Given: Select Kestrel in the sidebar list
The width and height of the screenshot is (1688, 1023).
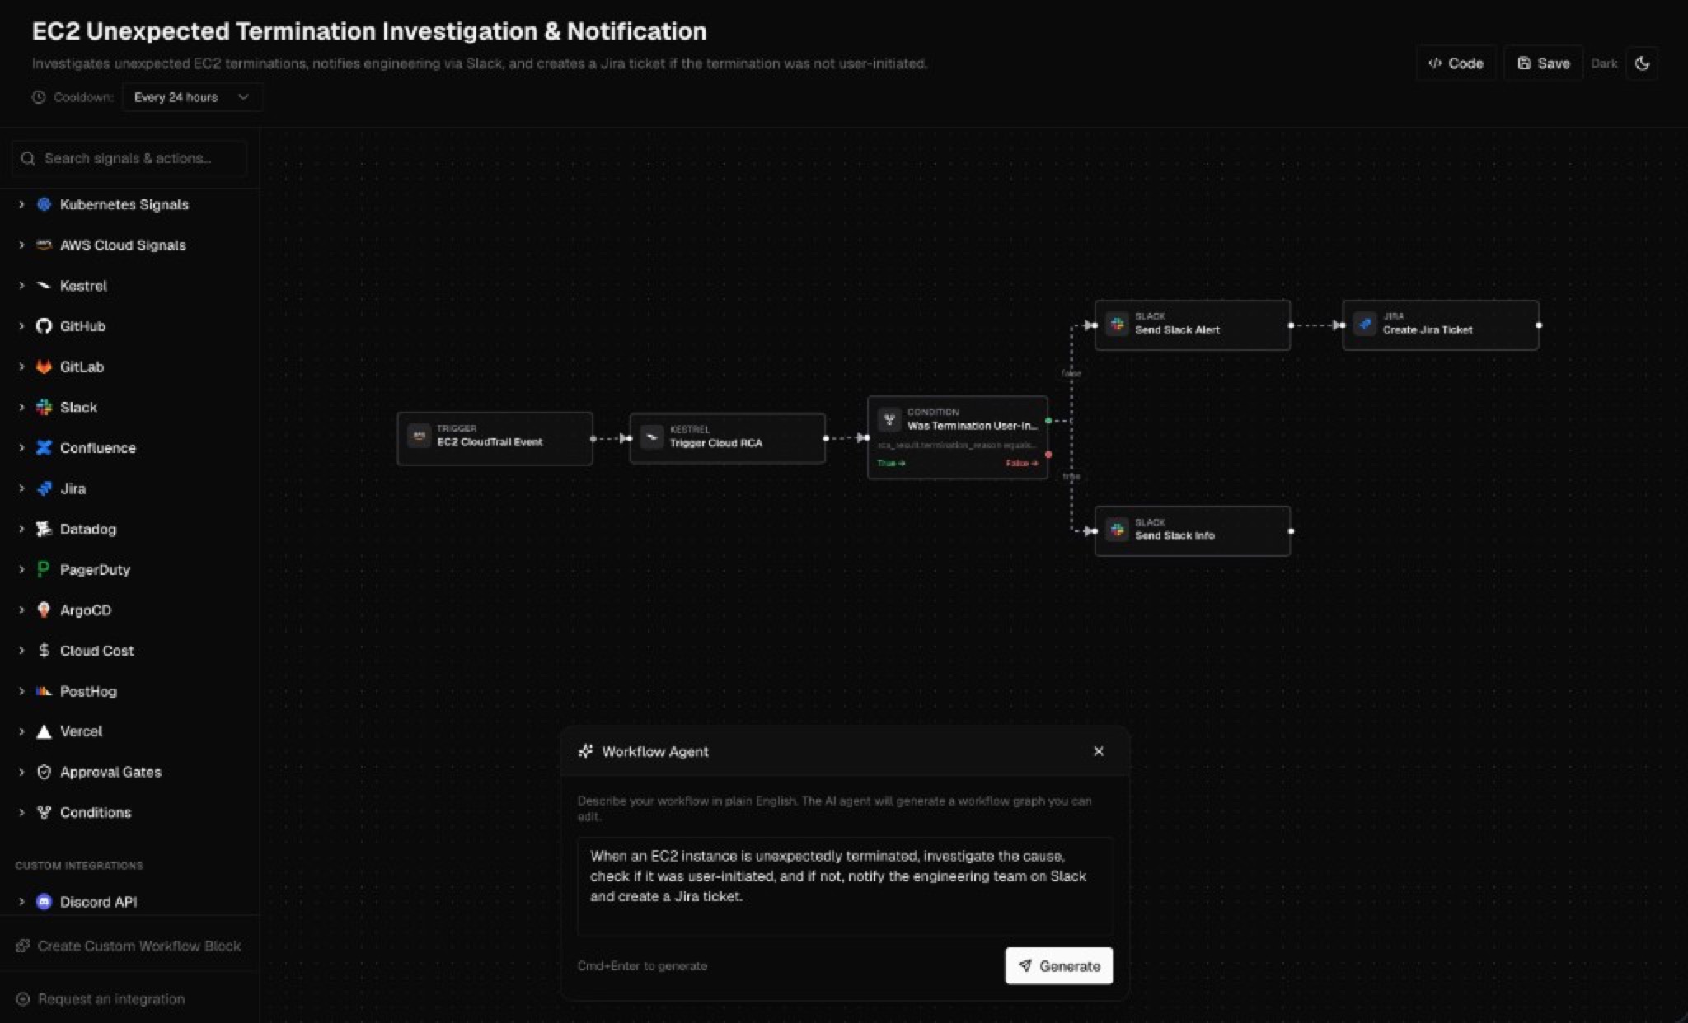Looking at the screenshot, I should tap(83, 286).
